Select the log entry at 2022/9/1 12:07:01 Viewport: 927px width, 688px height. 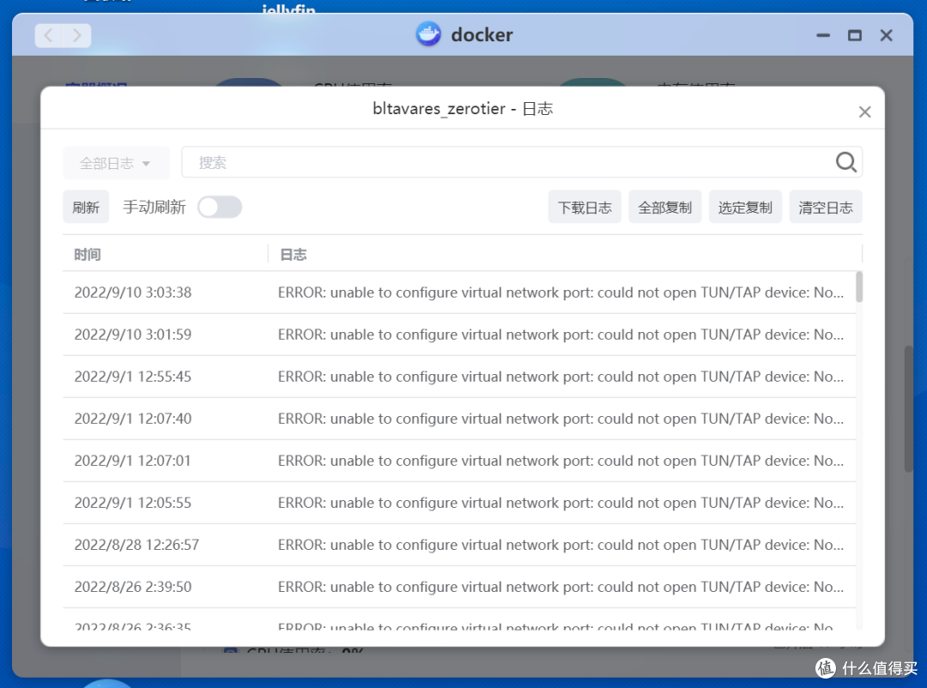(459, 461)
